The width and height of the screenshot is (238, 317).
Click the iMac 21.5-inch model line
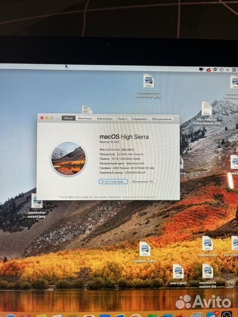(x=116, y=150)
